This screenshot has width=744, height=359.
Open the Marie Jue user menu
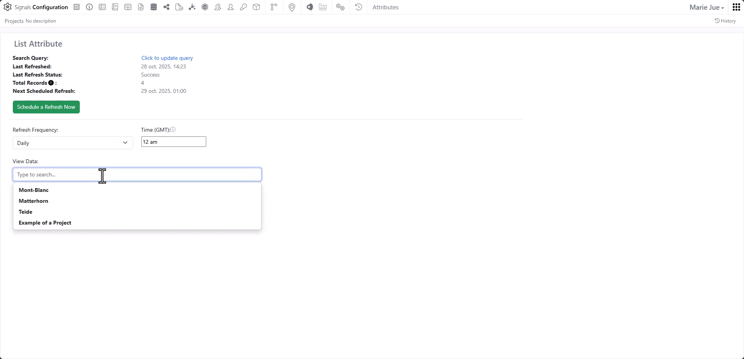(706, 7)
